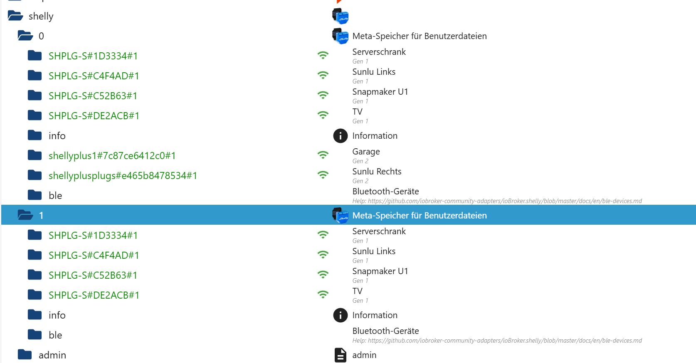Click the Shelly icon on the selected instance 1 row
This screenshot has width=696, height=363.
[340, 215]
